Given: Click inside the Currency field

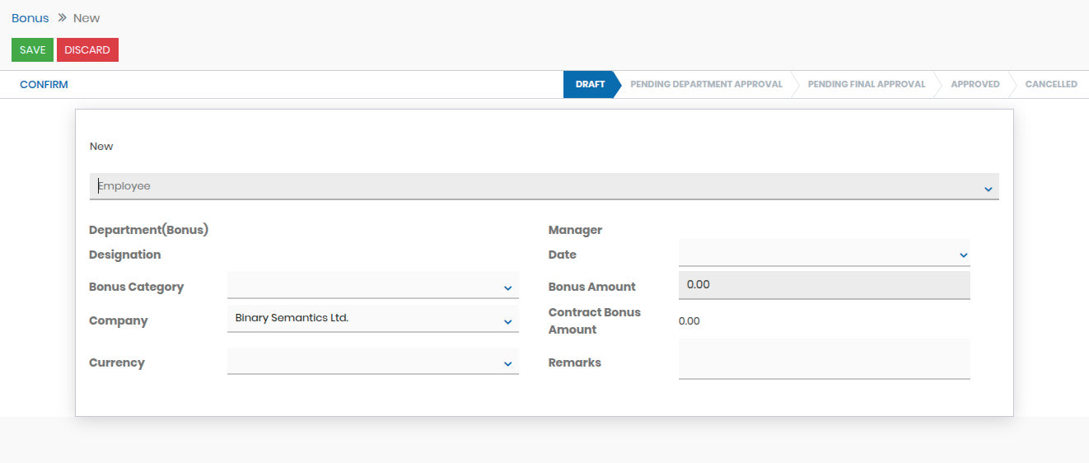Looking at the screenshot, I should (362, 361).
